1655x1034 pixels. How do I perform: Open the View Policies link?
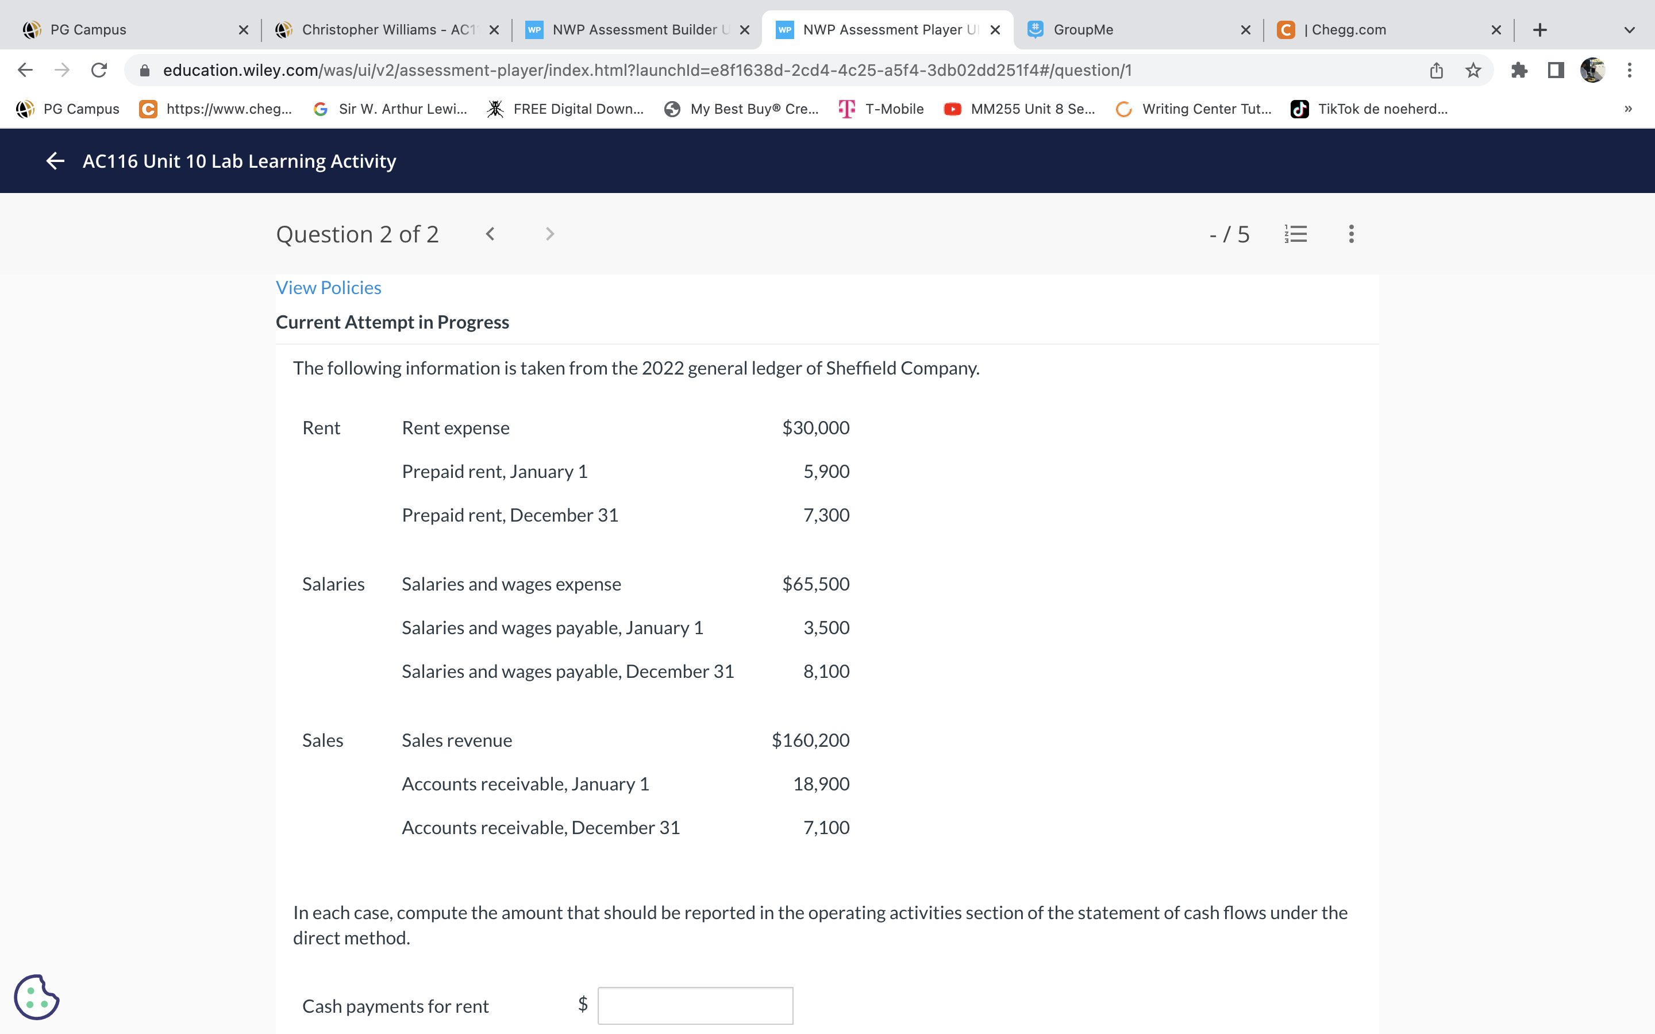pyautogui.click(x=328, y=288)
